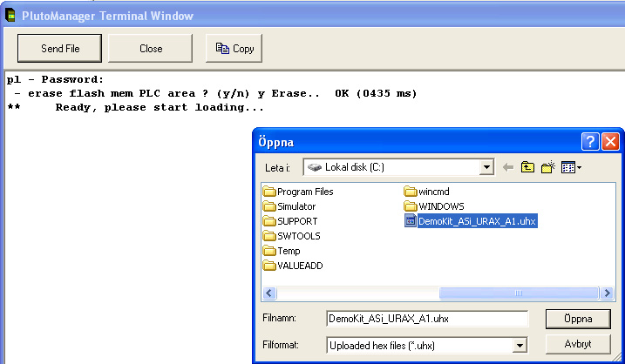Viewport: 625px width, 364px height.
Task: Click the file list left scroll arrow
Action: click(x=269, y=293)
